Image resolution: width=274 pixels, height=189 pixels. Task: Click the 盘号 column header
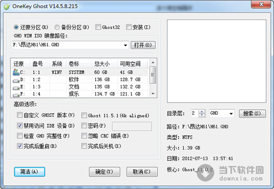[39, 64]
